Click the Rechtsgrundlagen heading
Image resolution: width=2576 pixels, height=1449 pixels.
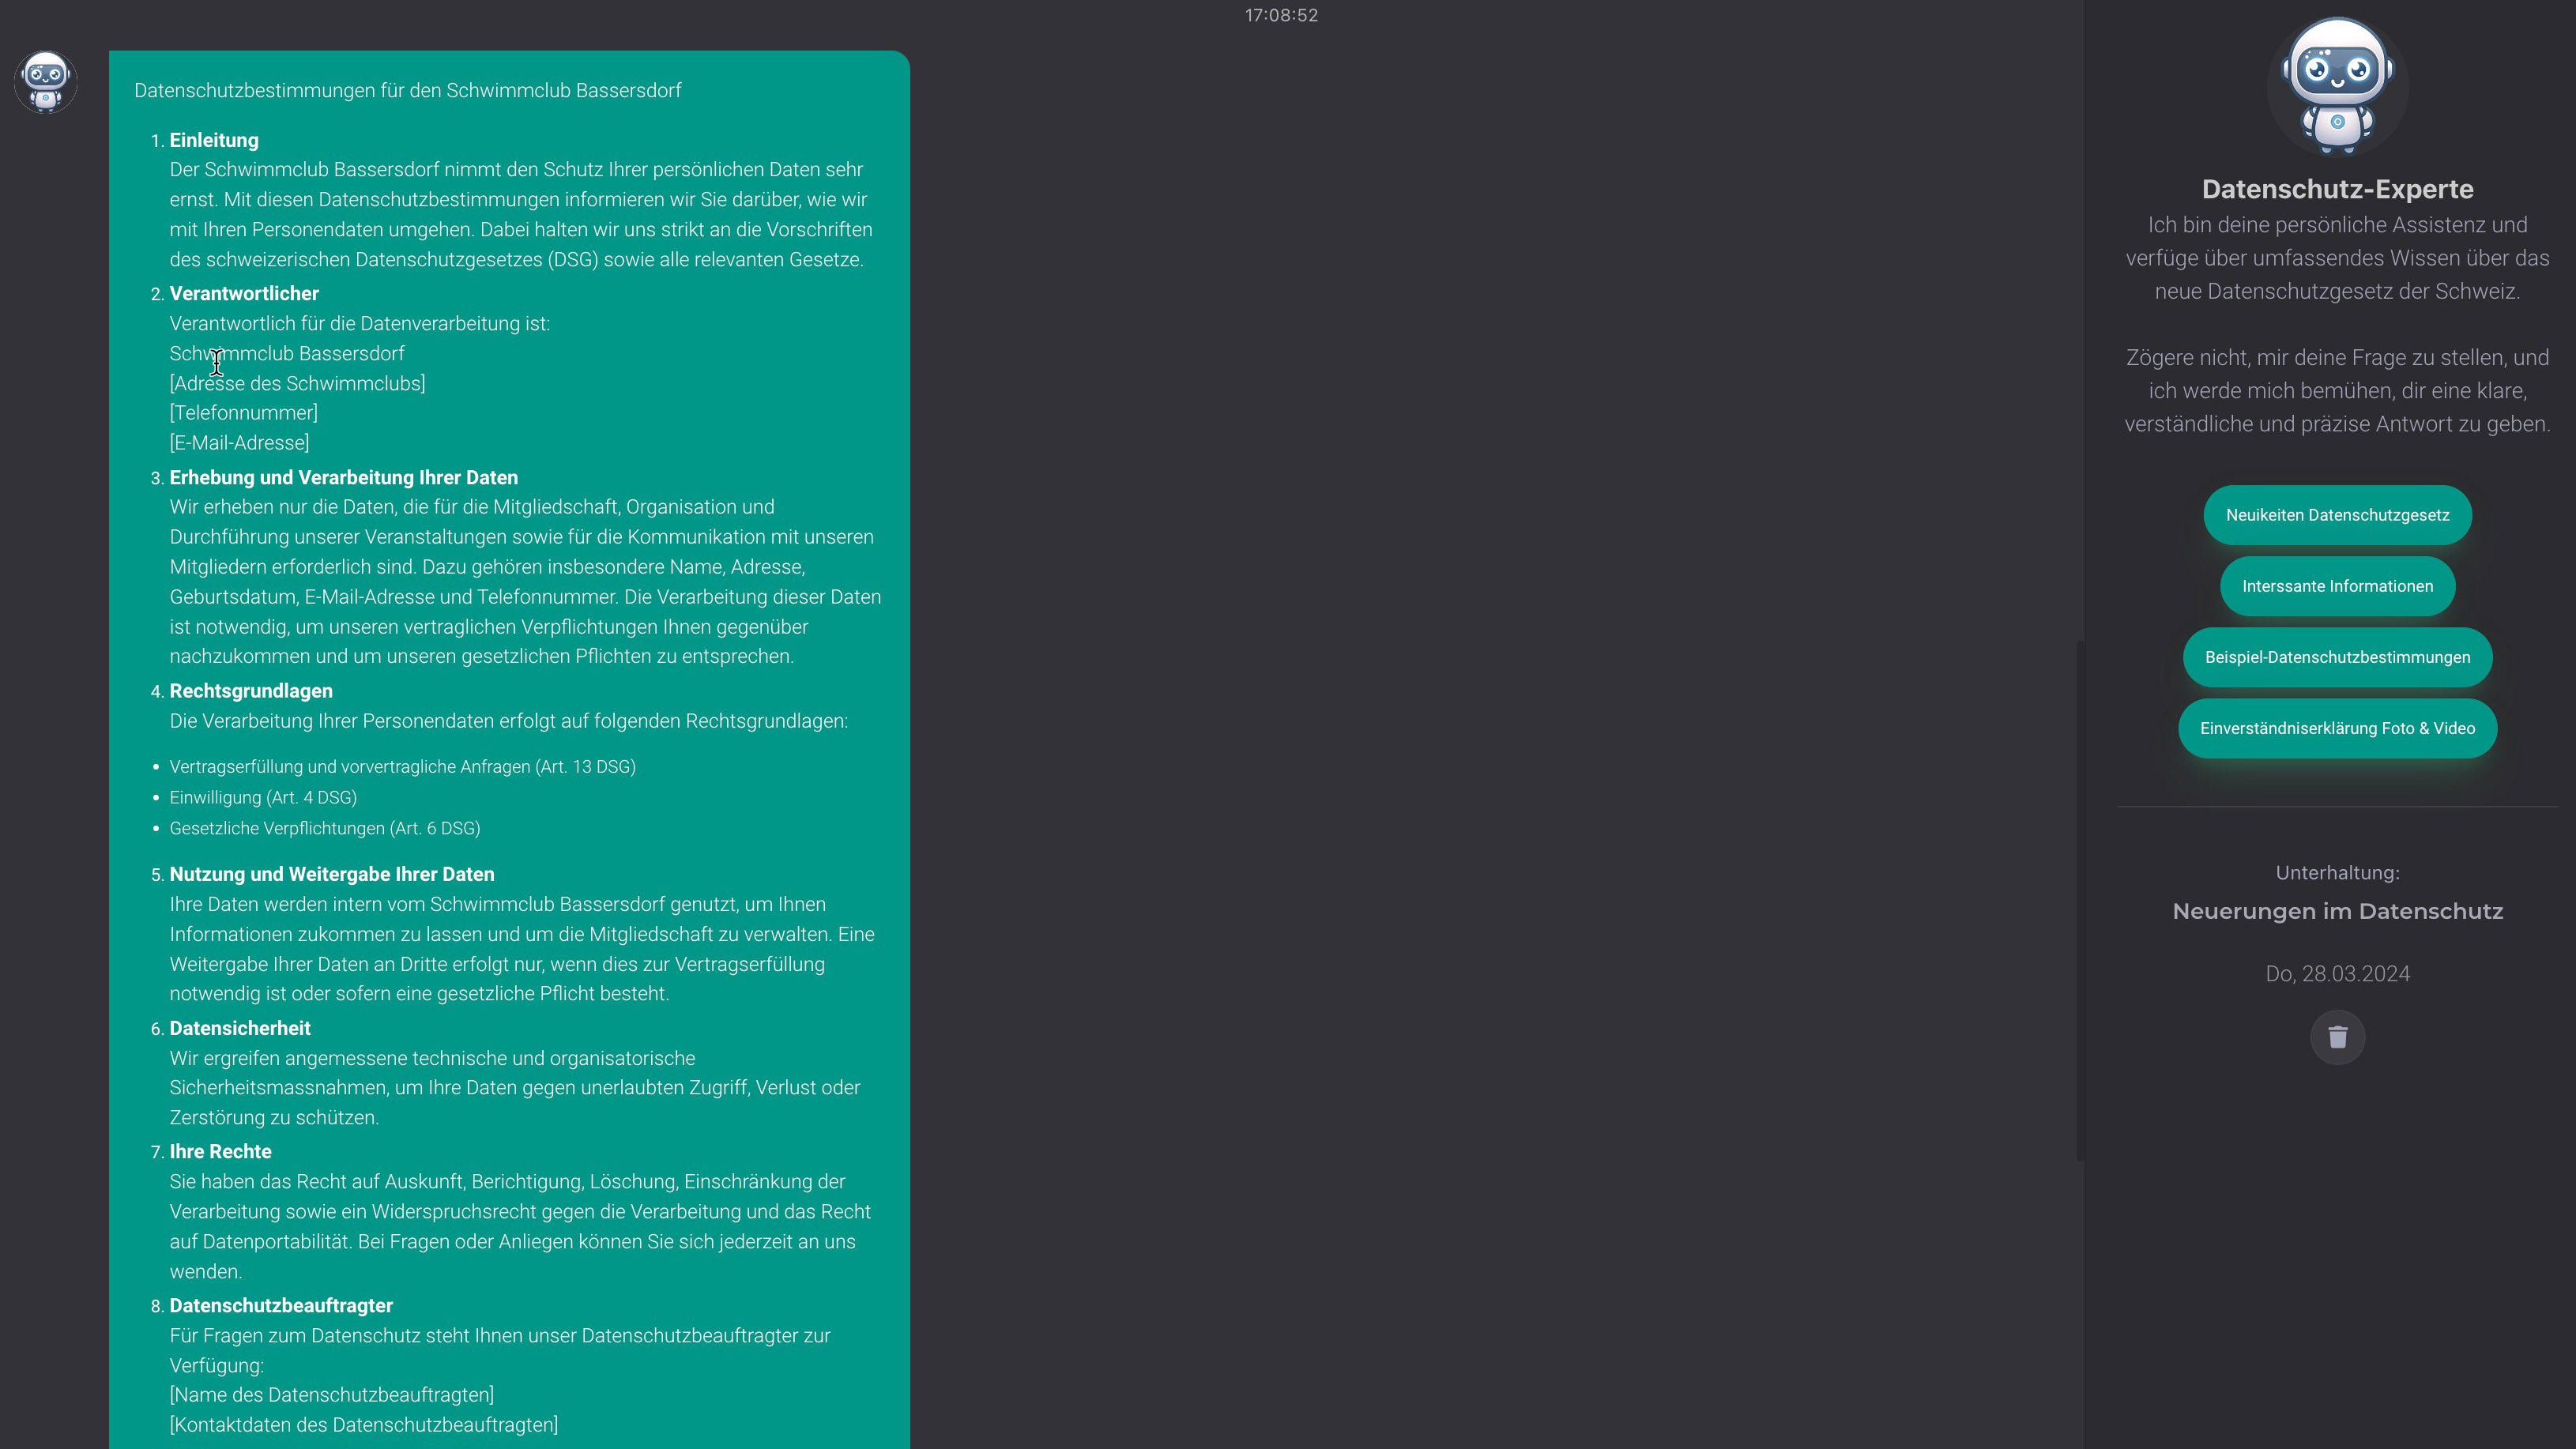click(x=251, y=691)
